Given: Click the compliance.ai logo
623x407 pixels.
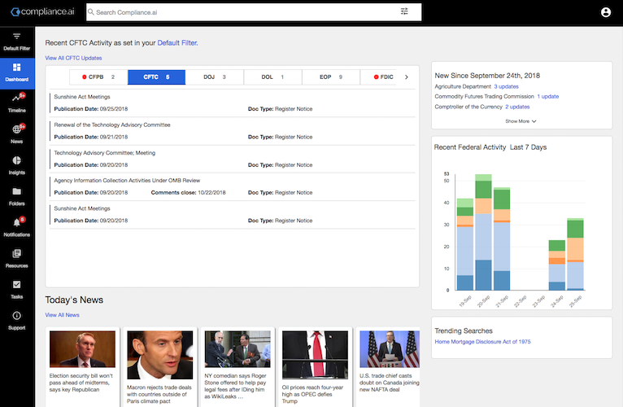Looking at the screenshot, I should click(x=42, y=12).
